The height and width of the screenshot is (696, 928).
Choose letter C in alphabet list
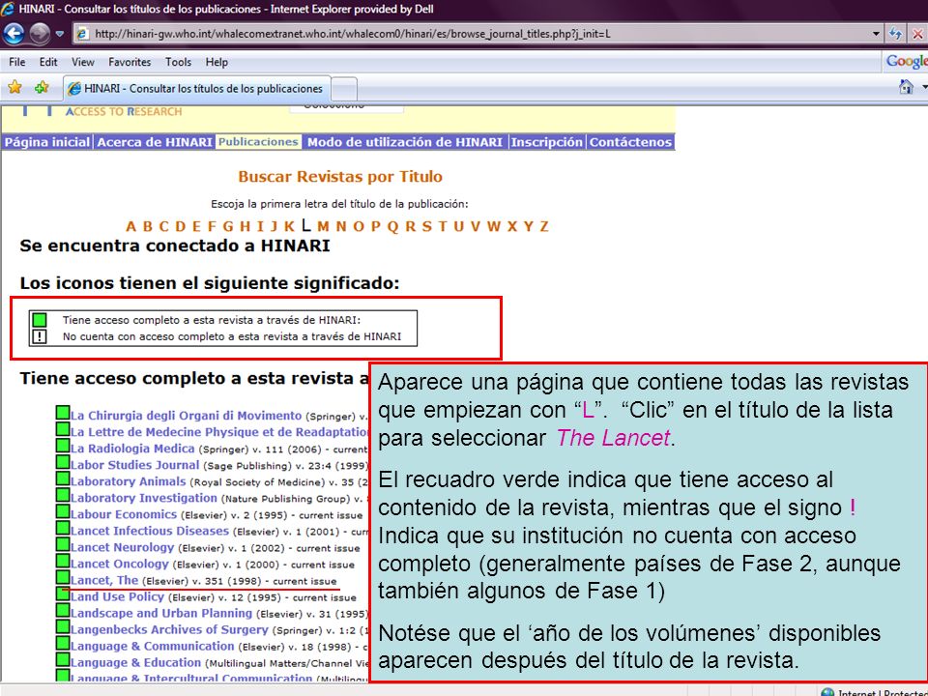164,226
